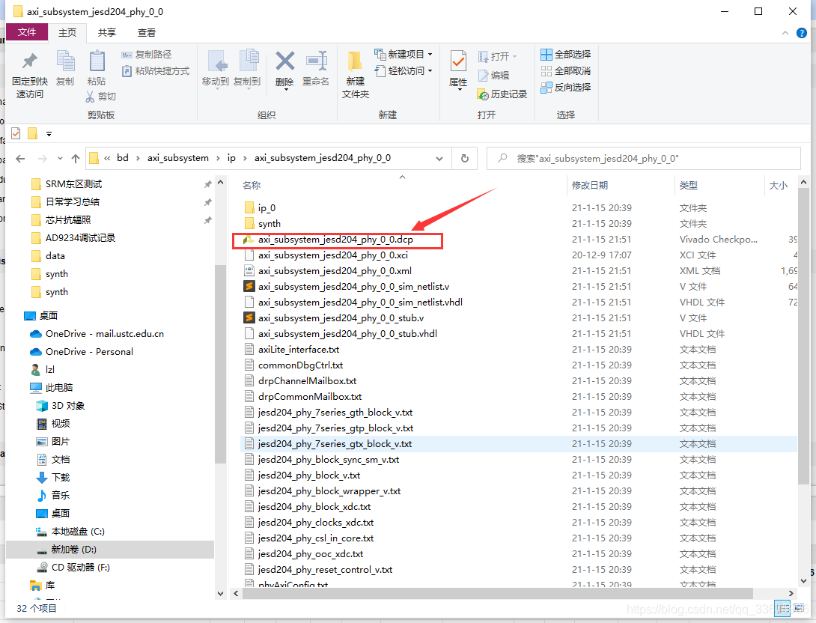
Task: Go up one folder level arrow
Action: pos(76,158)
